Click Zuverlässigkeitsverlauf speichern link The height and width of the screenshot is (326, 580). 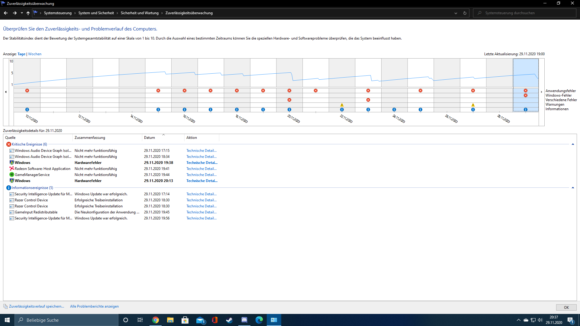point(37,306)
